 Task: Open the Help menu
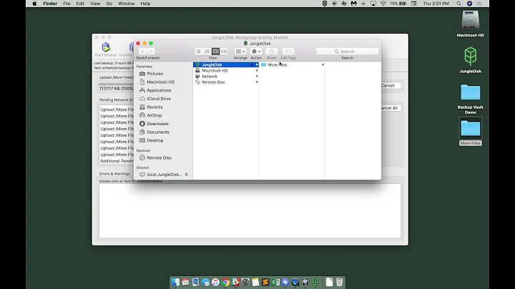click(145, 4)
